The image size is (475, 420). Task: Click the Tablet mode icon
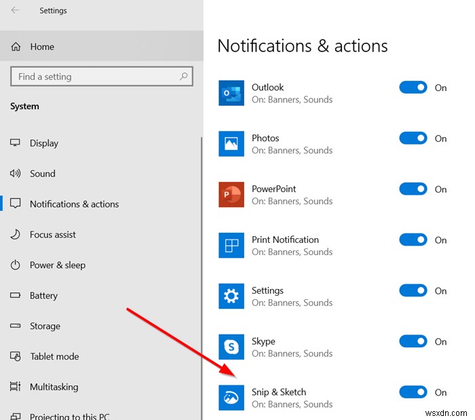click(15, 356)
